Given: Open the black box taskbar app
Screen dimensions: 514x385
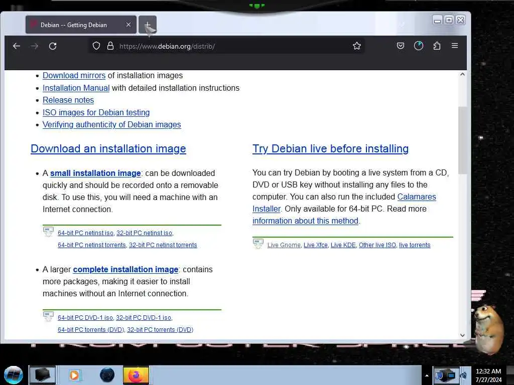Looking at the screenshot, I should [43, 375].
